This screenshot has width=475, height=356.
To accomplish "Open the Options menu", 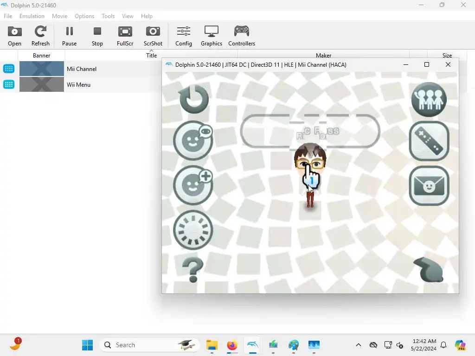I will [x=84, y=16].
